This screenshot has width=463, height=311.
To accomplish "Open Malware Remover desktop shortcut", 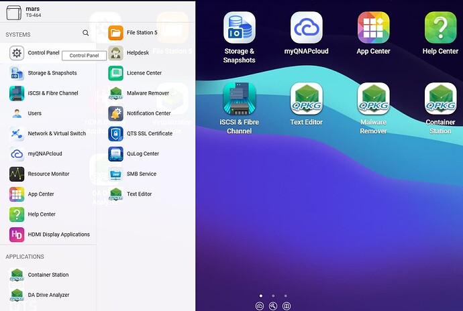I will coord(373,109).
